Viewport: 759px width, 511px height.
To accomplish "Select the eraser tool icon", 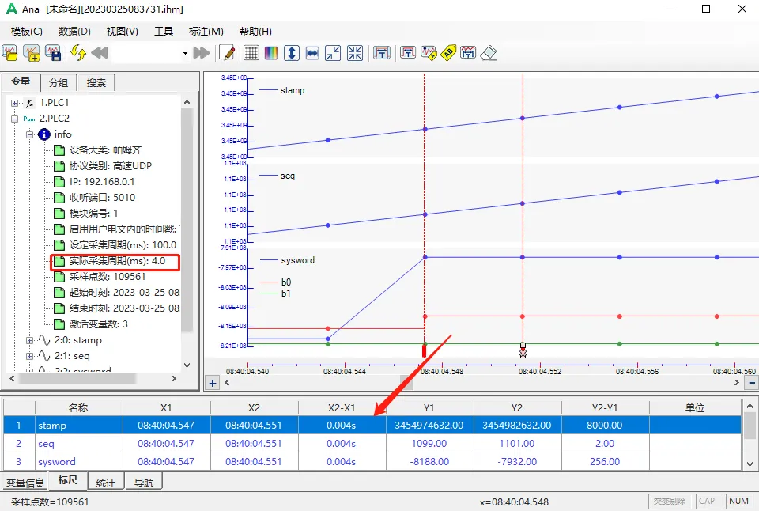I will tap(489, 53).
